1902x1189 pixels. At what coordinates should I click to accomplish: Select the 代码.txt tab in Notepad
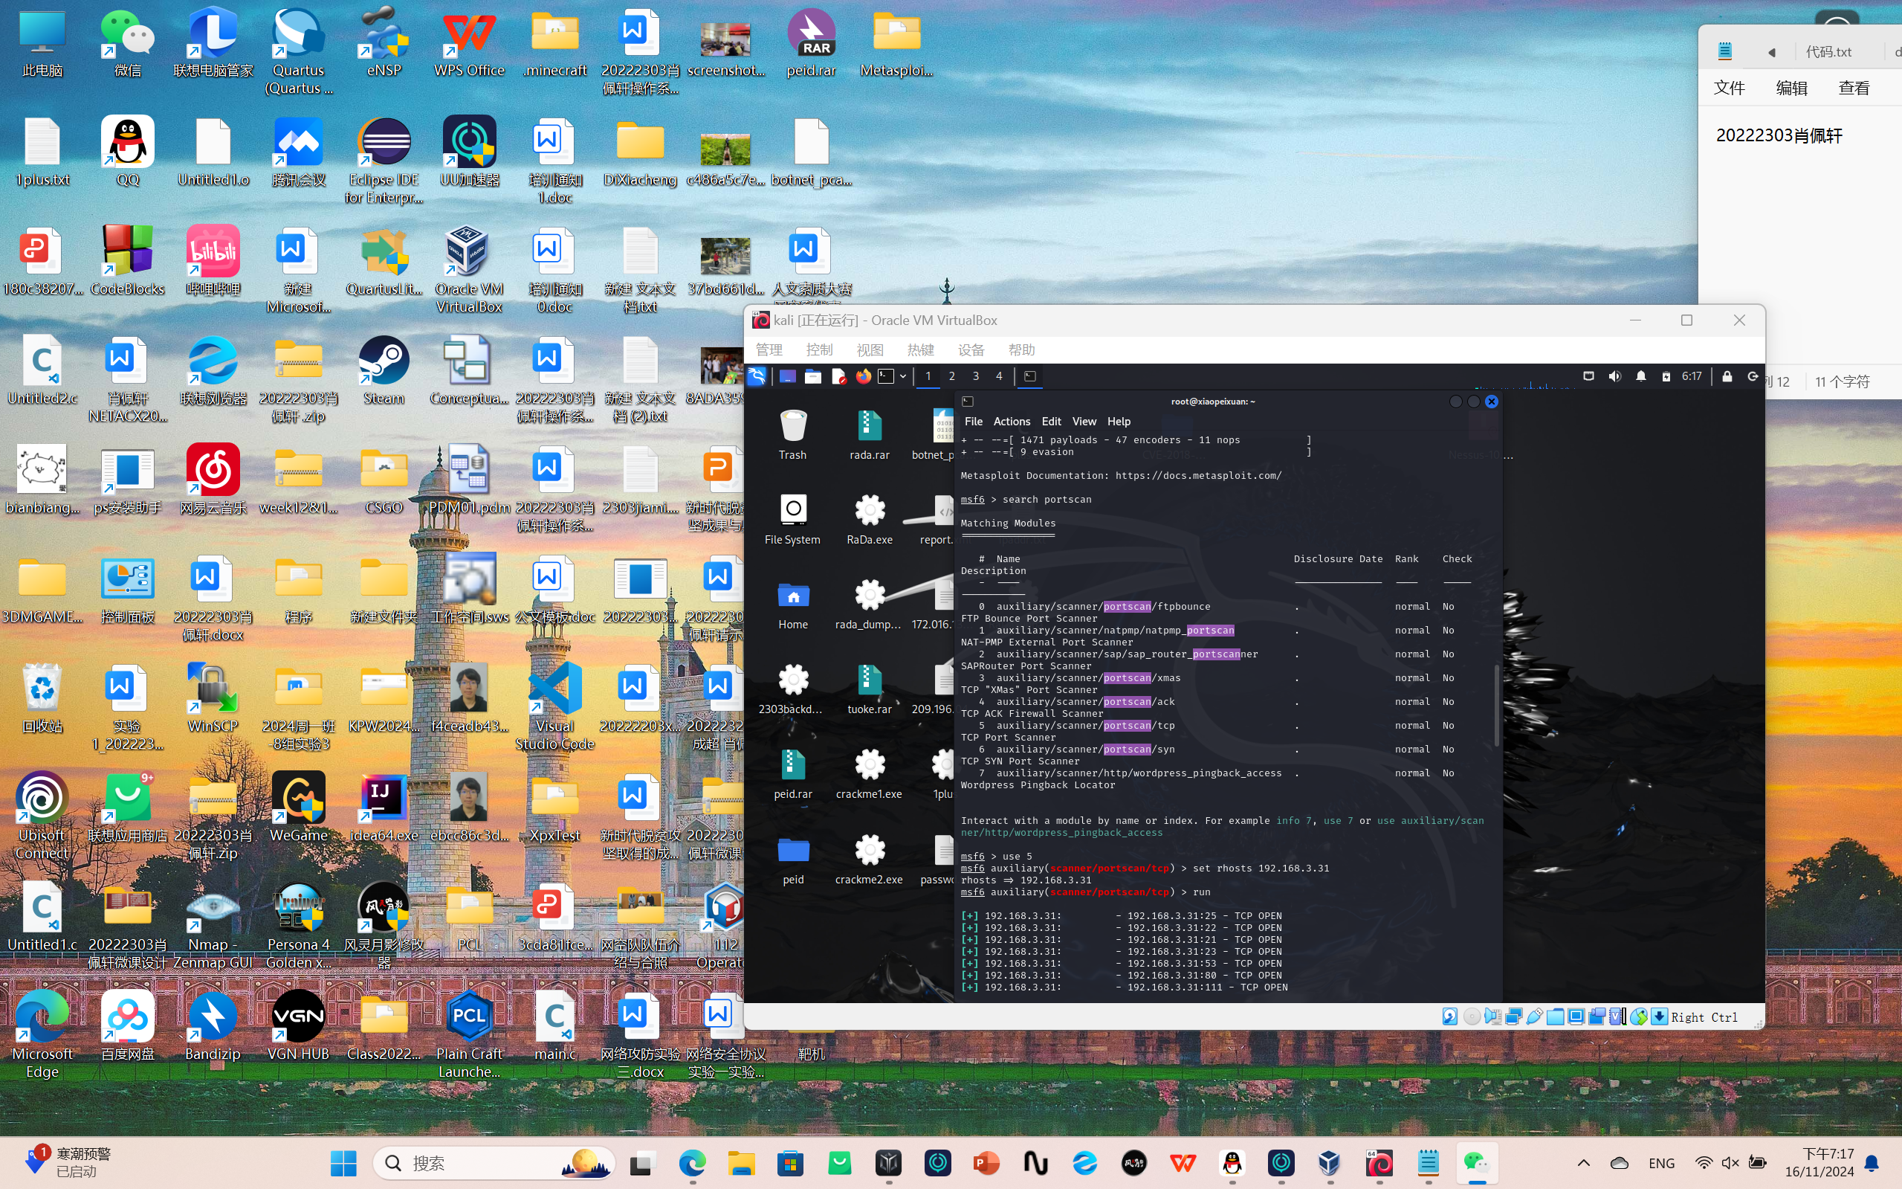point(1828,52)
